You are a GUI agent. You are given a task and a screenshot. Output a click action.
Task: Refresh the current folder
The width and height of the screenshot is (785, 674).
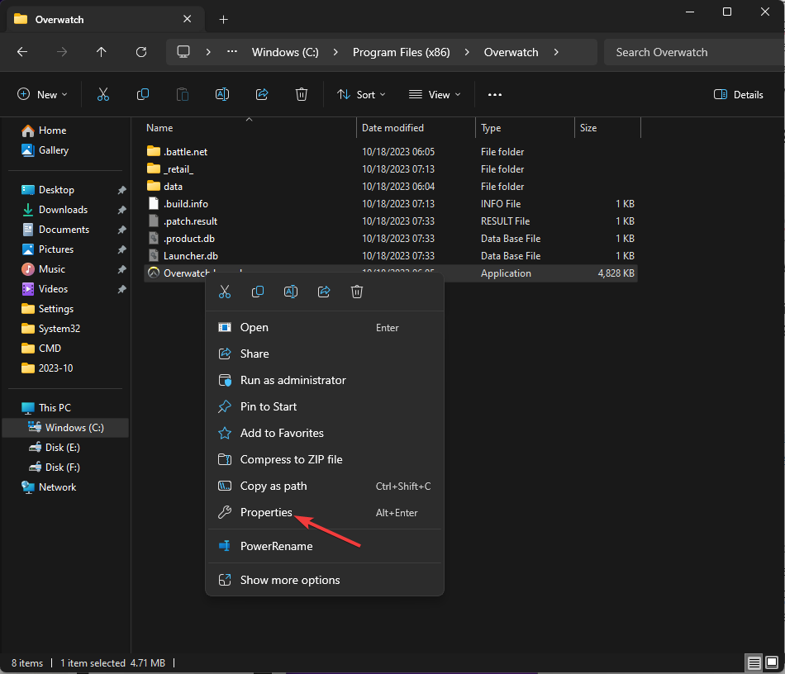pyautogui.click(x=141, y=52)
